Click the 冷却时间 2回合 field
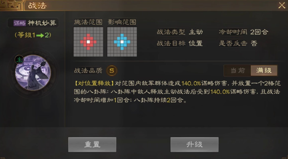Viewport: 288px width, 159px height. (244, 32)
